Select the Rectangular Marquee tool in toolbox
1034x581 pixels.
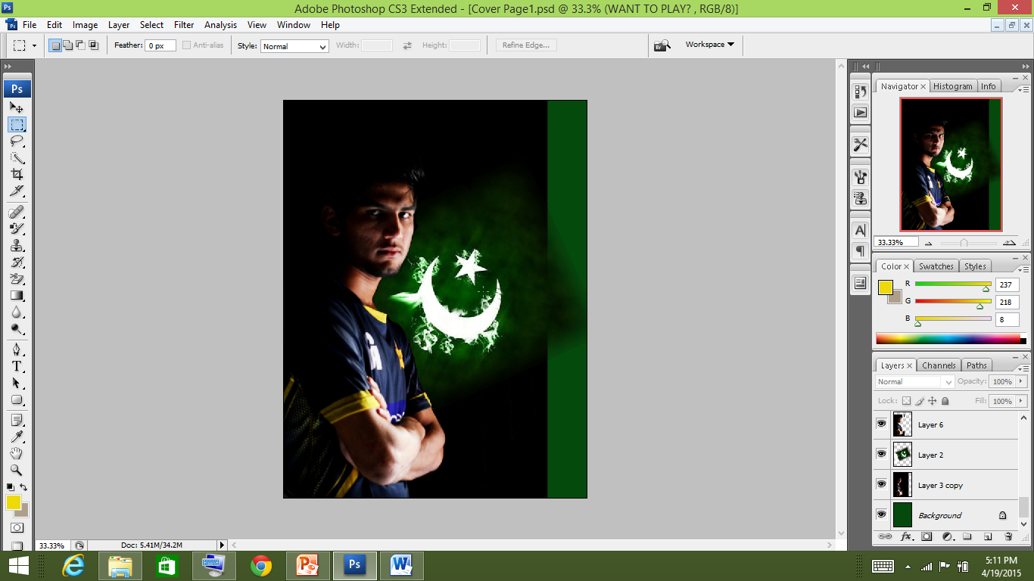17,124
